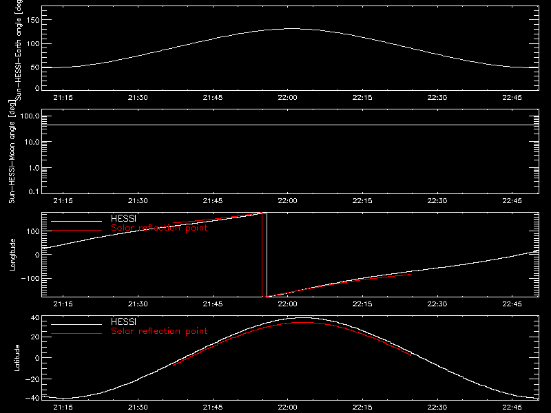Image resolution: width=551 pixels, height=413 pixels.
Task: Click the 'Sun-HESSI-Moon angle [deg]' axis title
Action: click(12, 151)
